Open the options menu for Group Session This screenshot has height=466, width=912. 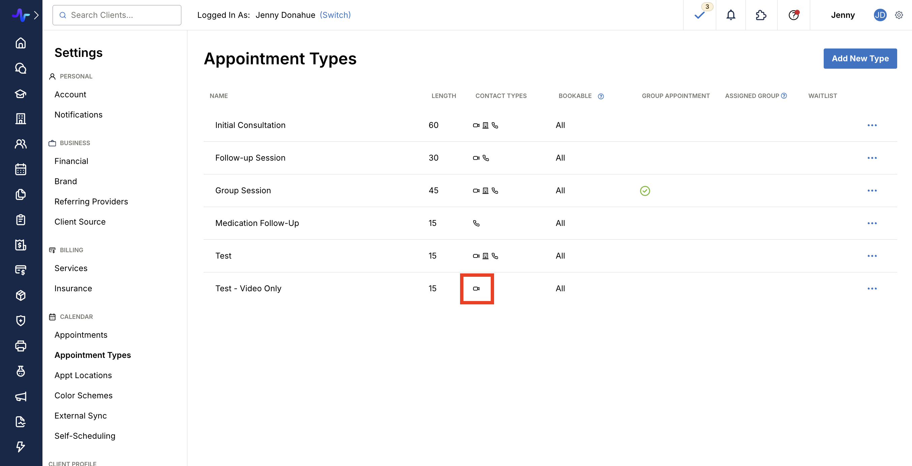872,191
